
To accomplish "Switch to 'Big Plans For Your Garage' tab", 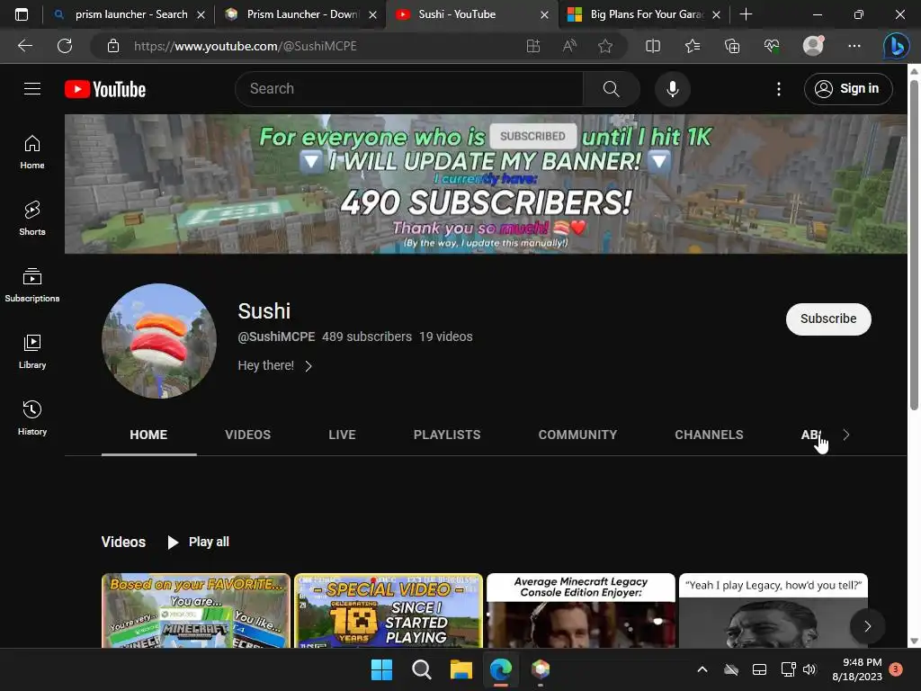I will [x=642, y=14].
